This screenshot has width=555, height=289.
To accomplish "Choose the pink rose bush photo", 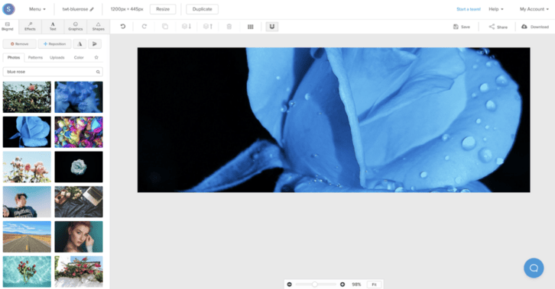I will [x=27, y=97].
